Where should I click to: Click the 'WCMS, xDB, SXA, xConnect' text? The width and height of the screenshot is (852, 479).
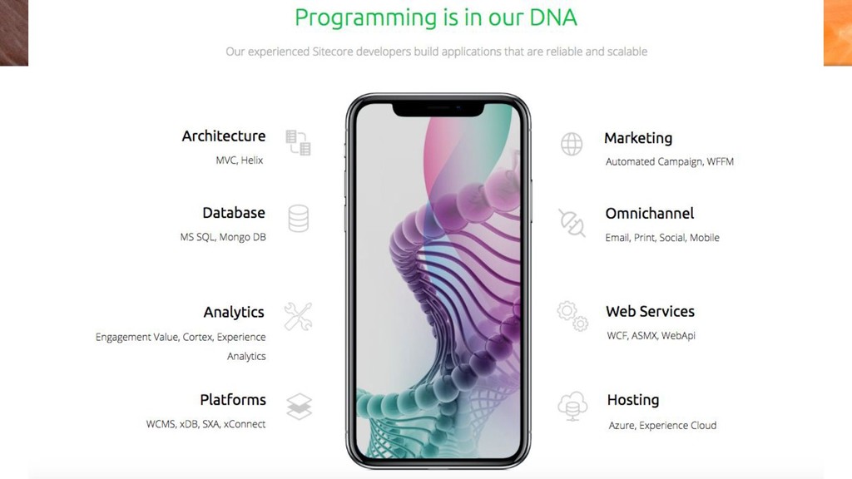pos(206,424)
